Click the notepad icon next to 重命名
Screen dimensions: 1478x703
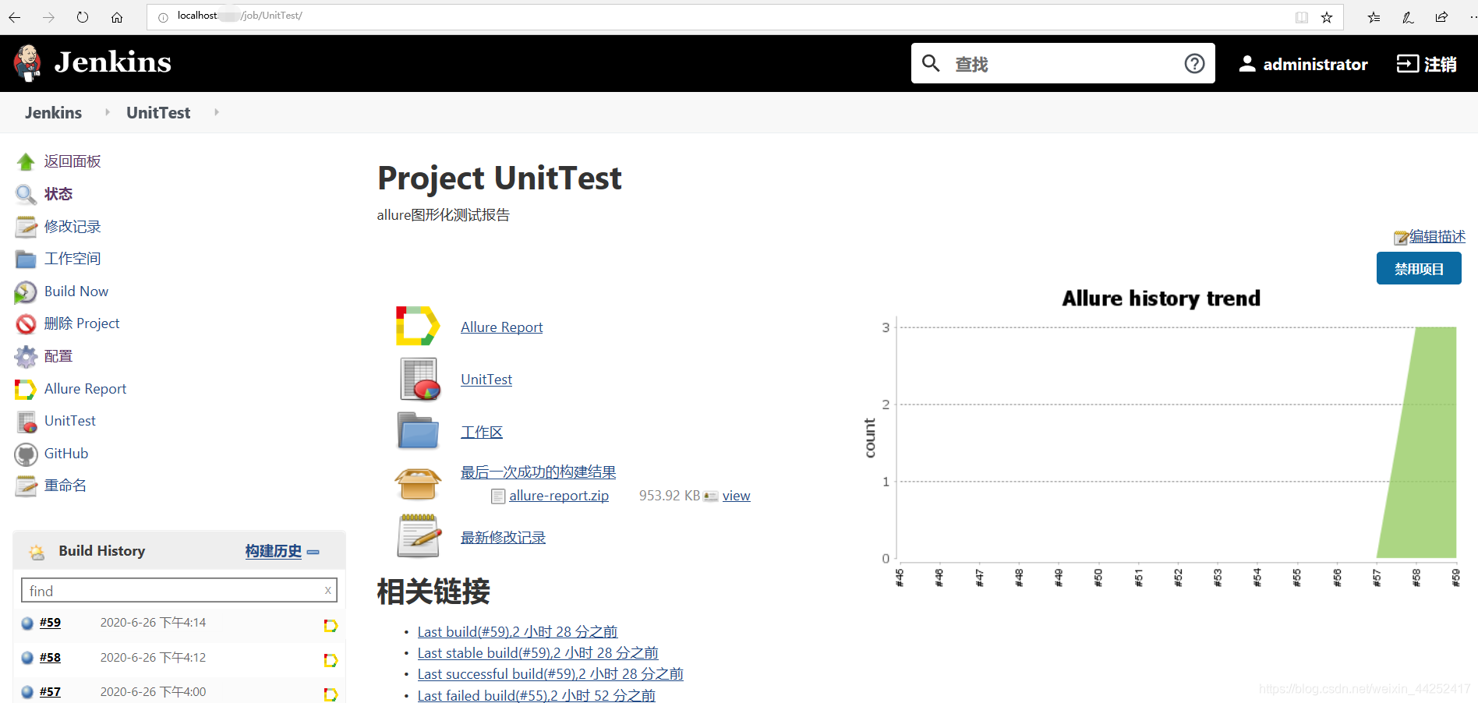tap(26, 486)
